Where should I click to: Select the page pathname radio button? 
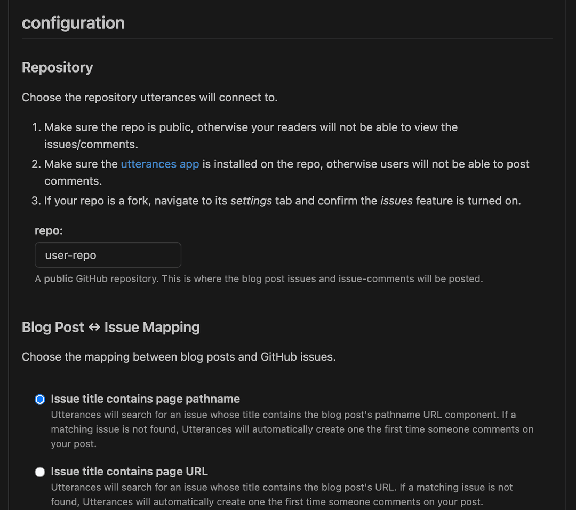tap(40, 400)
